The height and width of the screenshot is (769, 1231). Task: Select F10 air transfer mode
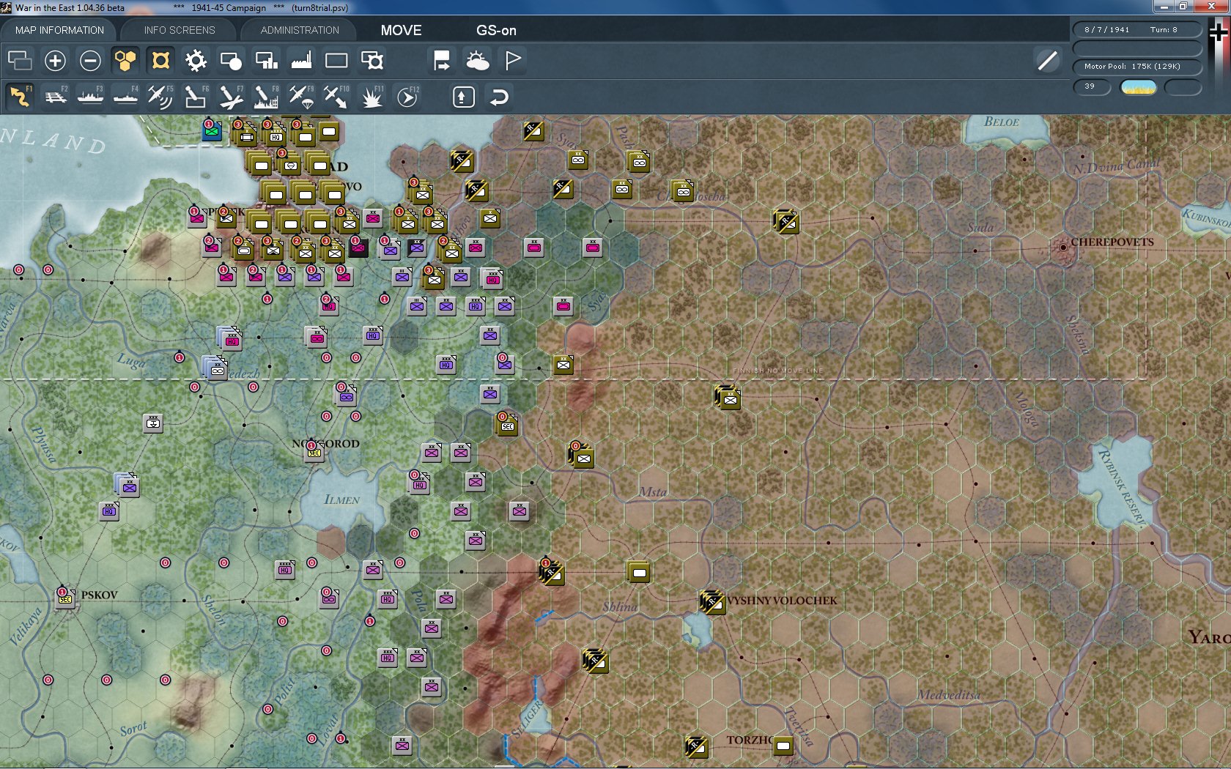(x=336, y=97)
